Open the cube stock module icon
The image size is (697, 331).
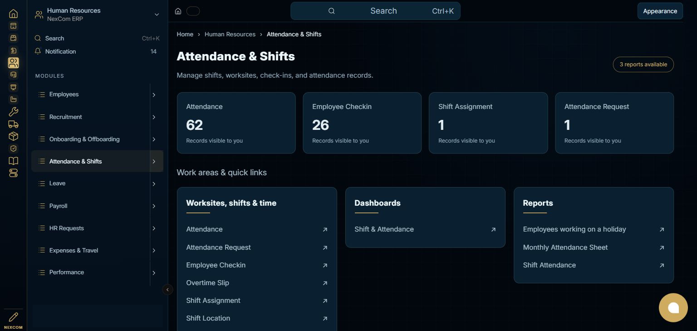point(13,136)
